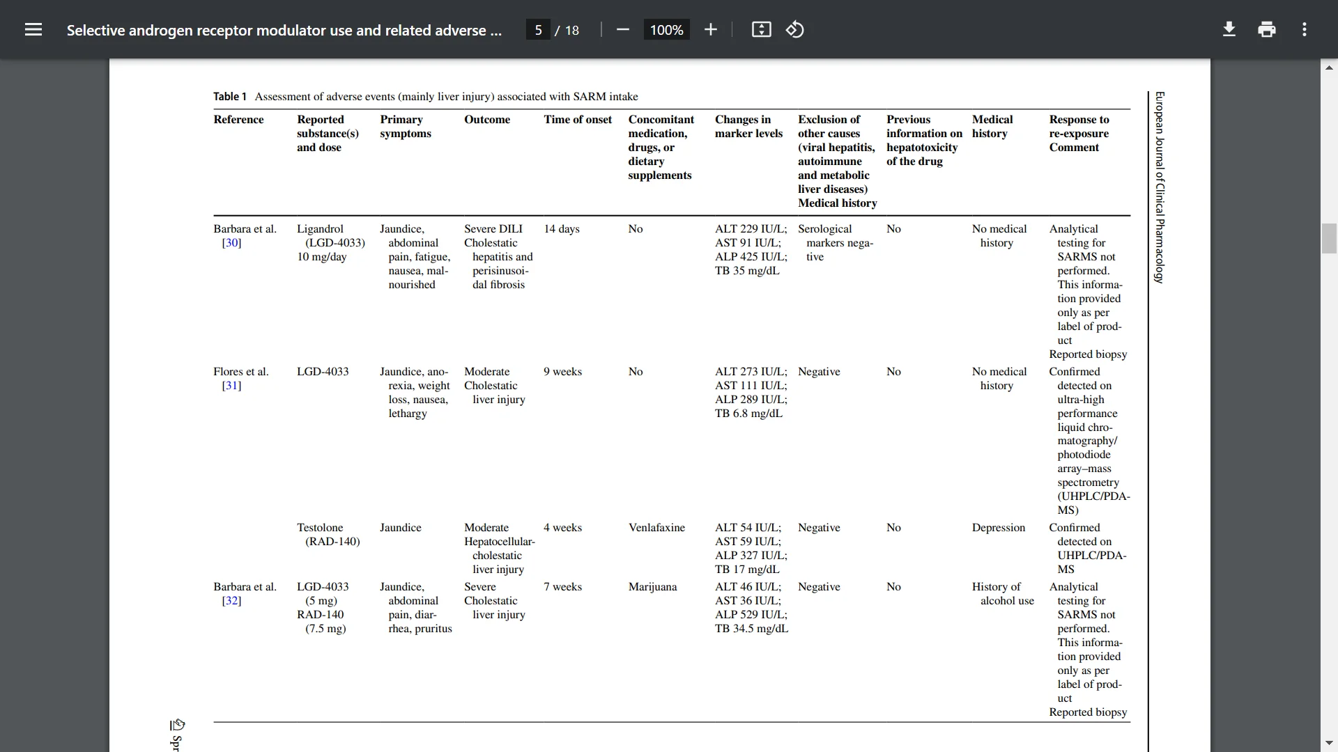Screen dimensions: 1338x752
Task: Click the scrollbar down arrow
Action: 1329,743
